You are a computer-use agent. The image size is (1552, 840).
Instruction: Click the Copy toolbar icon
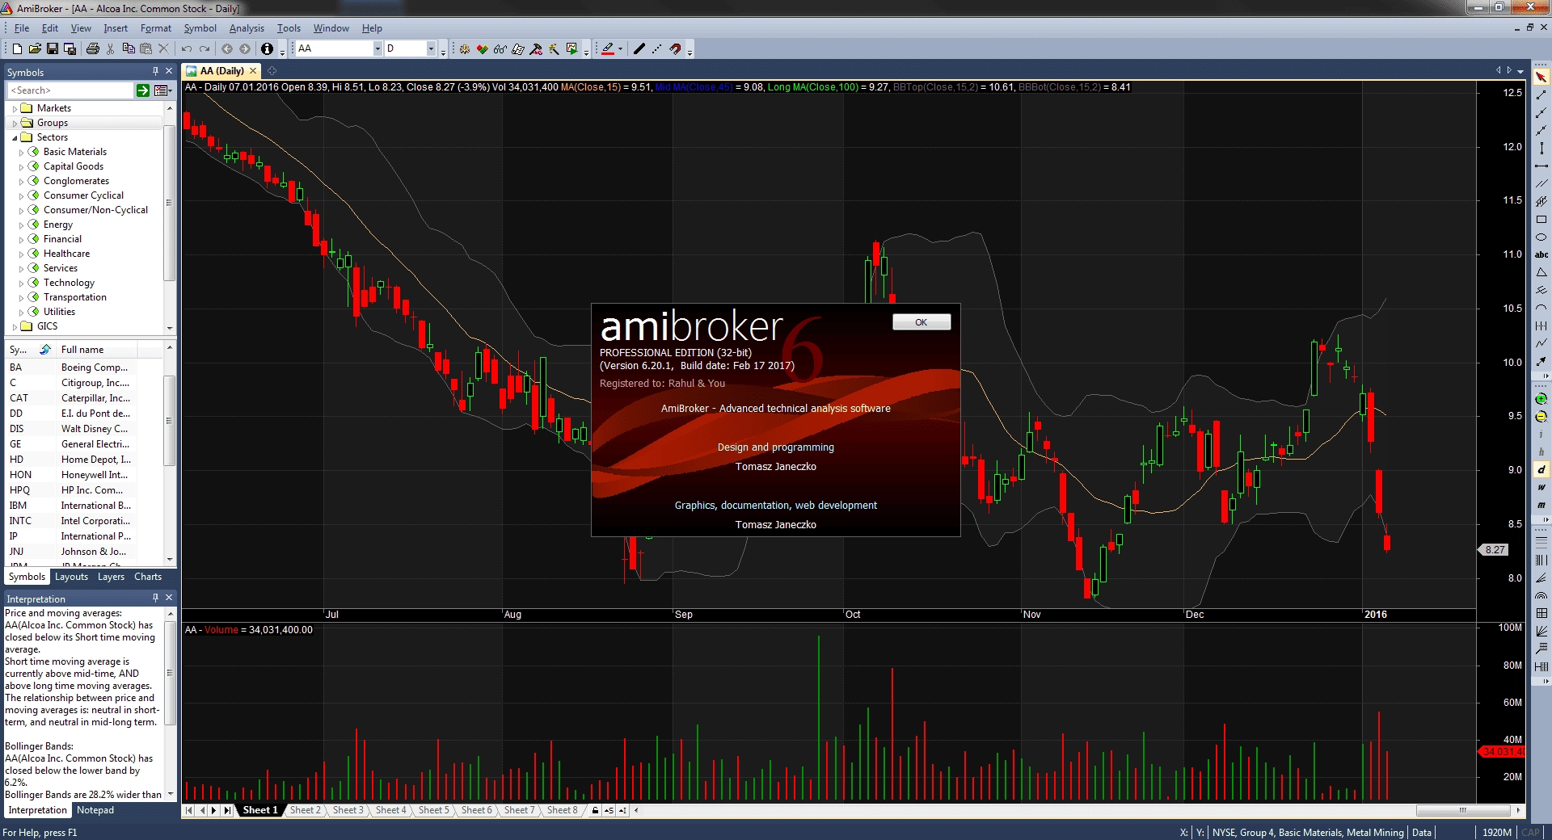tap(128, 49)
